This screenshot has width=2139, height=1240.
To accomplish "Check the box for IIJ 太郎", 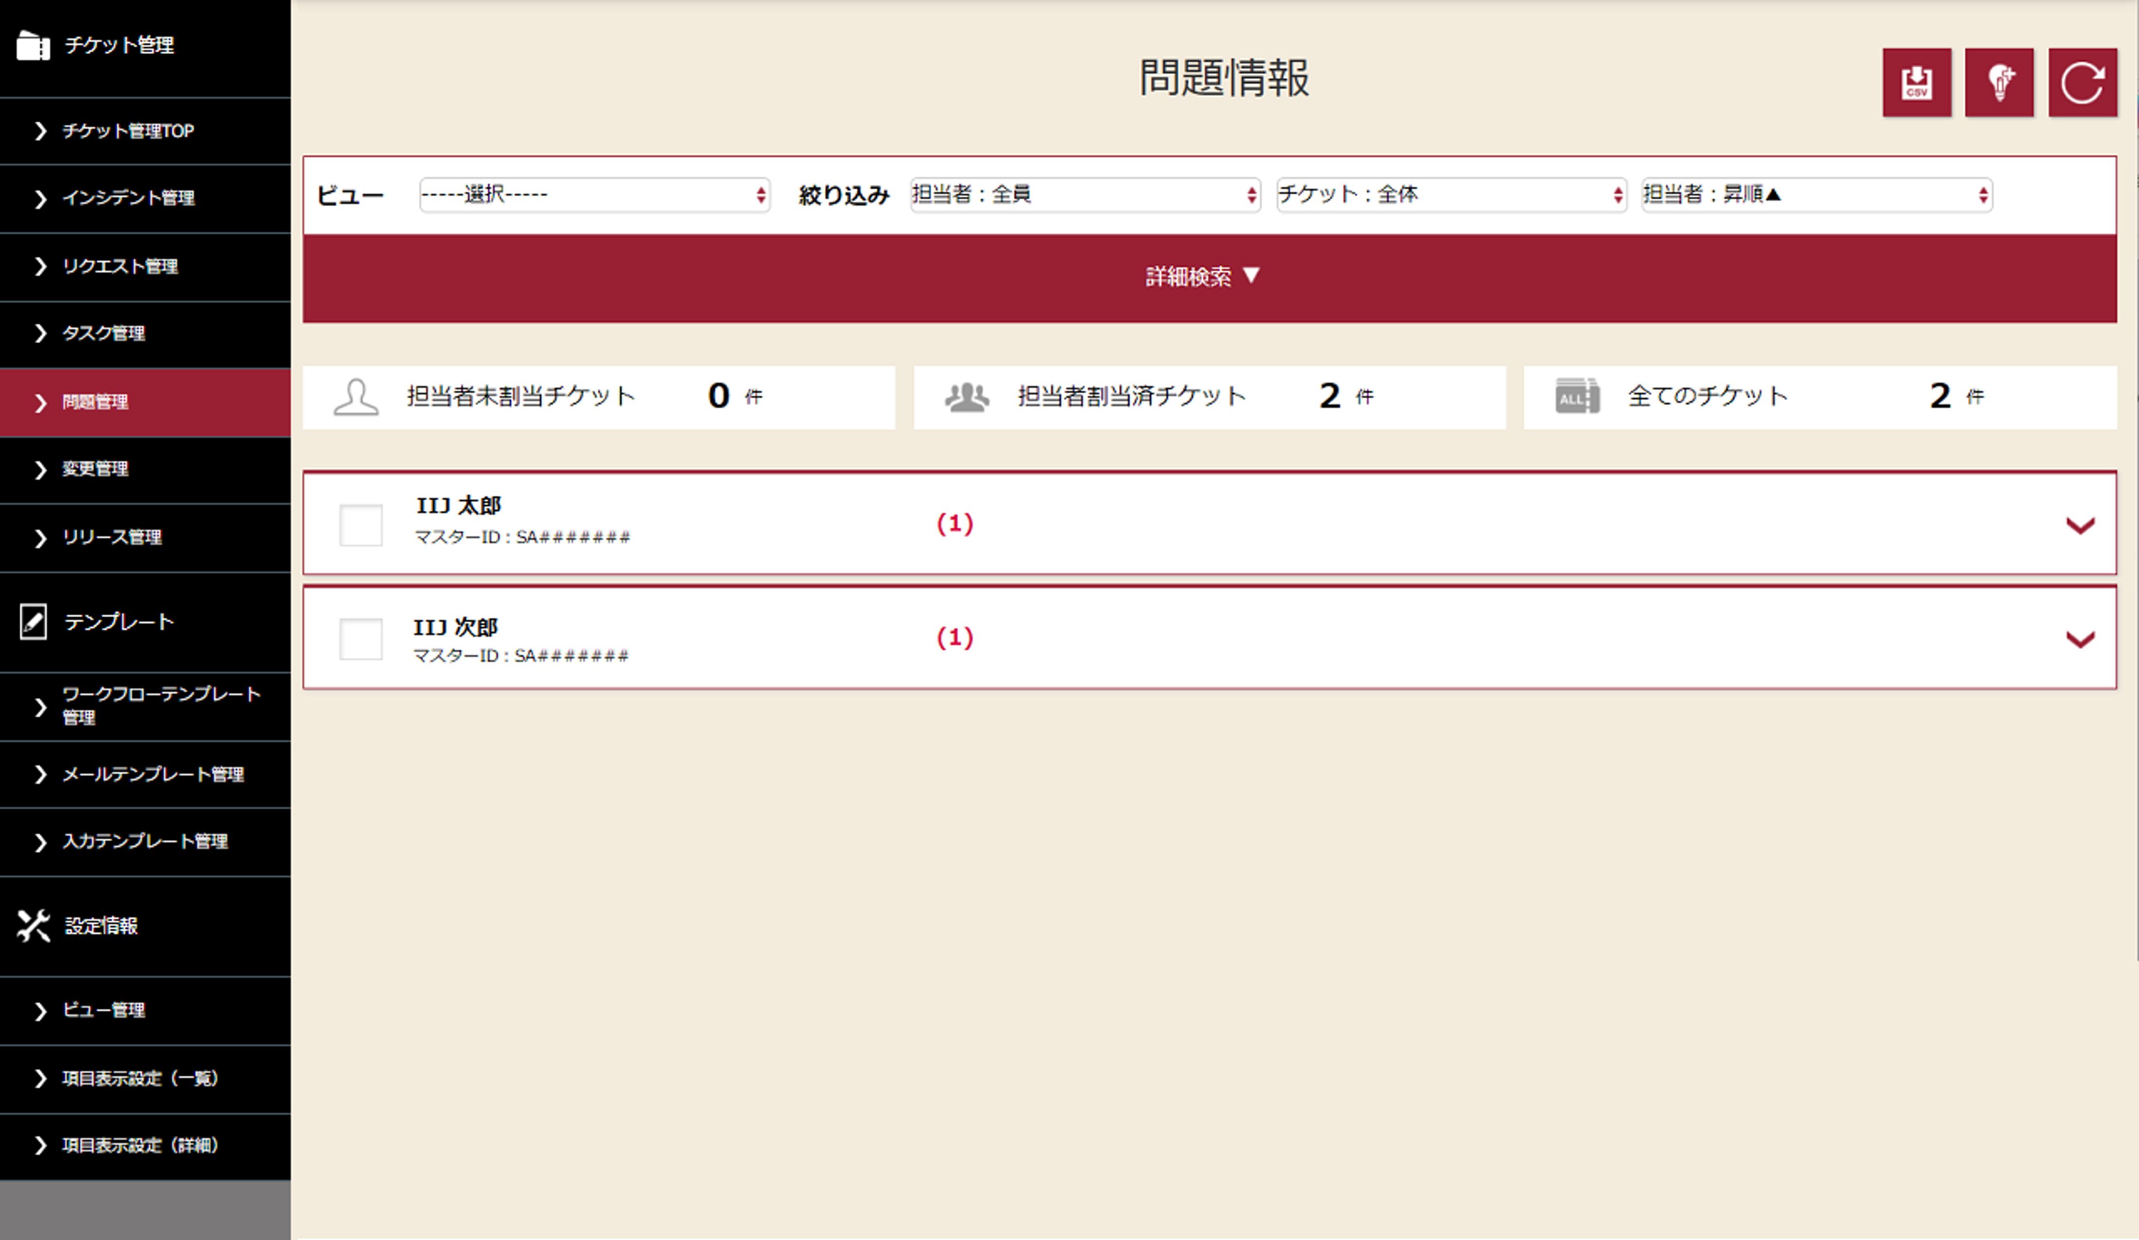I will tap(361, 524).
